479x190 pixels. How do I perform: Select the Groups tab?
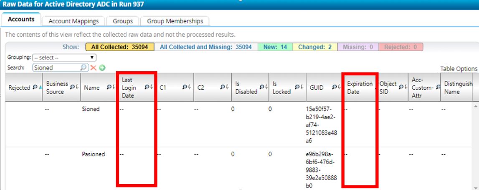123,21
